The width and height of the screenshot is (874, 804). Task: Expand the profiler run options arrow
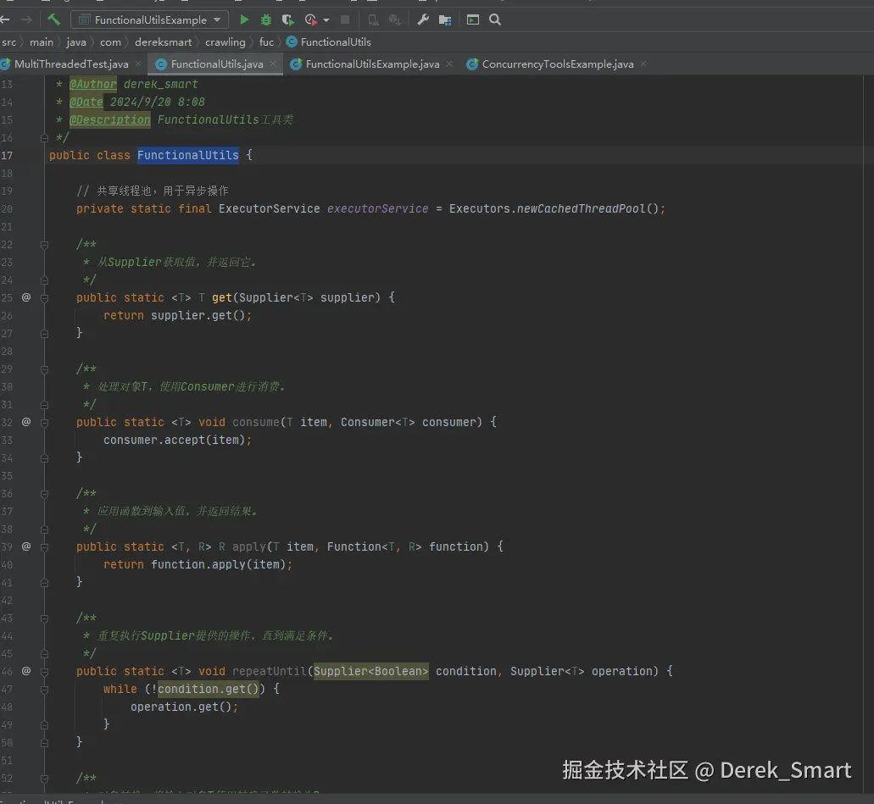pos(326,20)
